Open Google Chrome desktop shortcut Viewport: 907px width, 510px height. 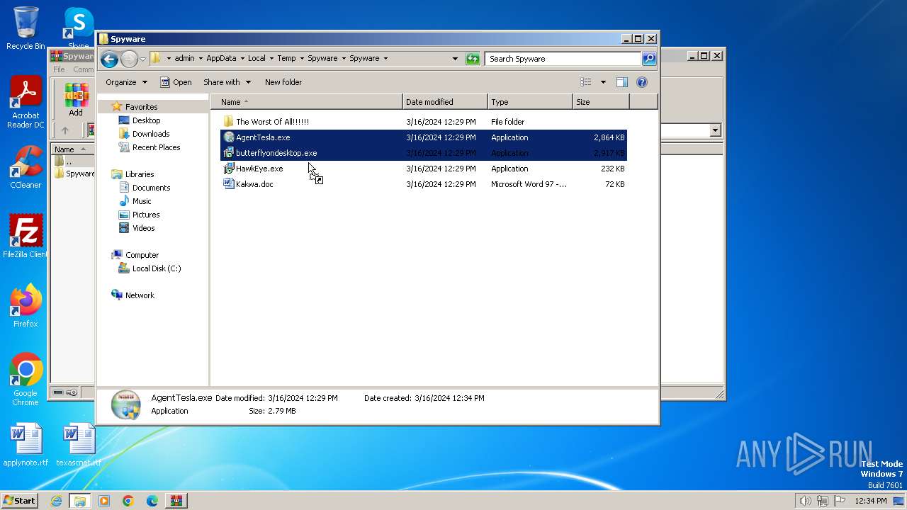26,379
